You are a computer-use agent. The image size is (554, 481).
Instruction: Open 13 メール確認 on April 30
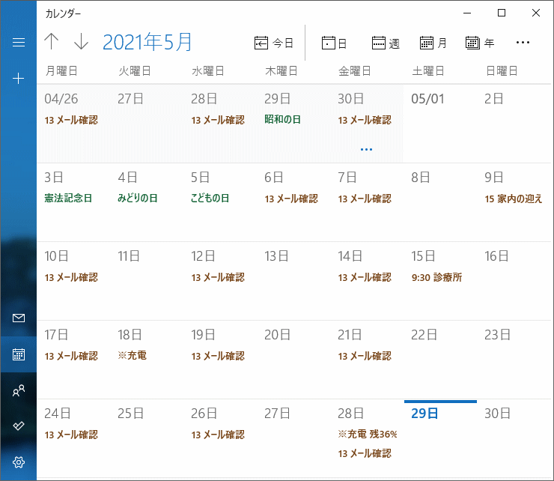click(x=365, y=120)
